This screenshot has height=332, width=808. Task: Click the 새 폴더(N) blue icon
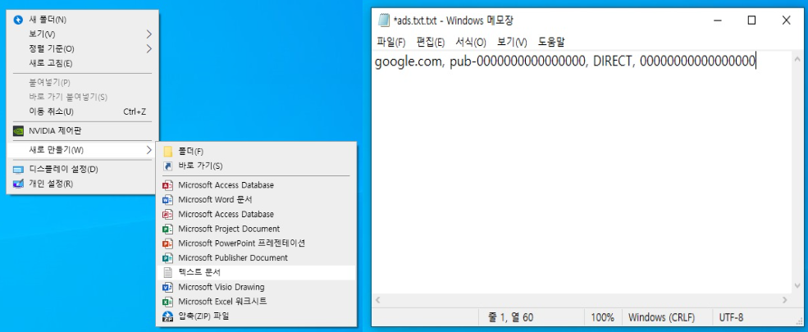18,20
